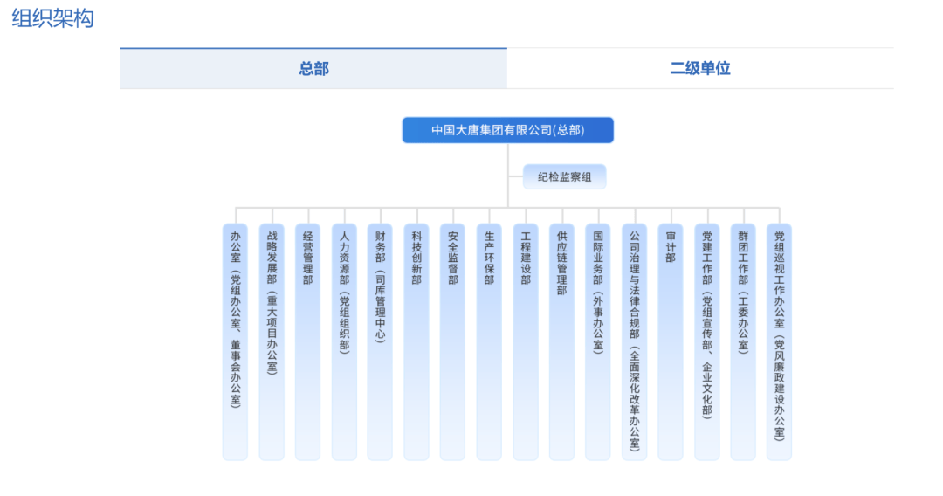943x496 pixels.
Task: Open the 工程建设部 department box
Action: (526, 342)
